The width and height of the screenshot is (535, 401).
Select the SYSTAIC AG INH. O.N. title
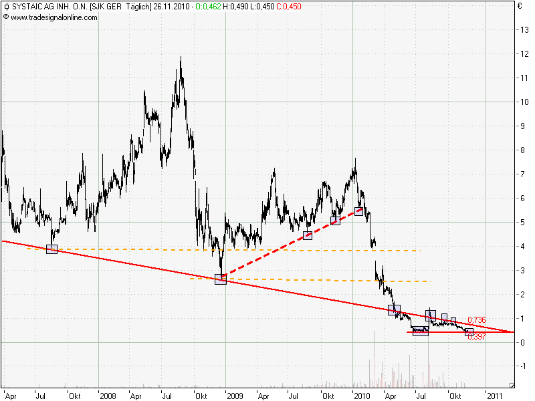pyautogui.click(x=49, y=7)
